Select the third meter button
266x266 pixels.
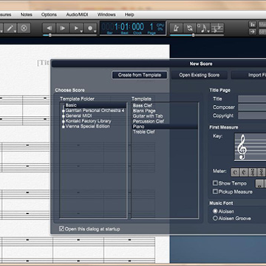coord(253,172)
